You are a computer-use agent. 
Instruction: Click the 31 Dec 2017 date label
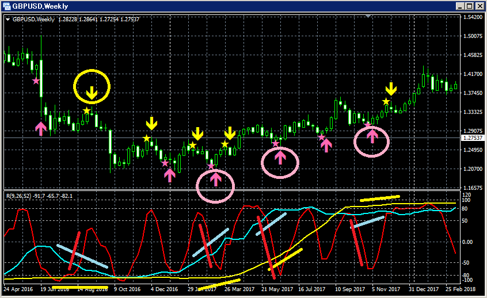tap(423, 289)
